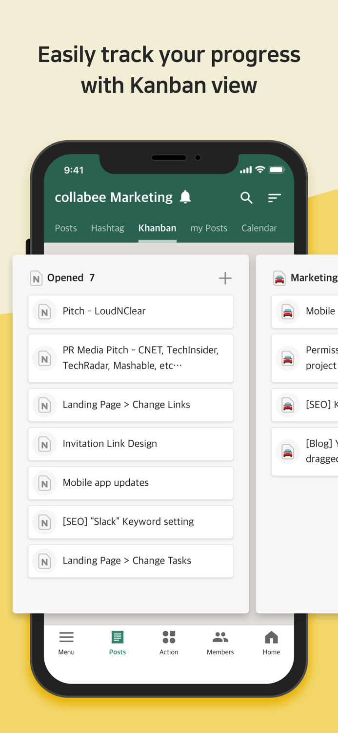Select the my Posts tab
This screenshot has height=733, width=338.
[x=209, y=228]
